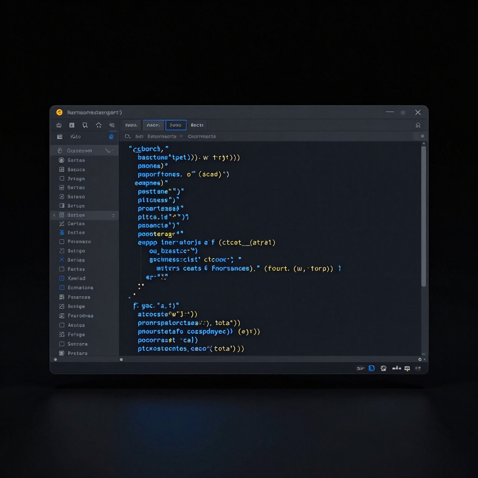The height and width of the screenshot is (478, 478).
Task: Click the 'Kdo' panel label
Action: point(76,137)
